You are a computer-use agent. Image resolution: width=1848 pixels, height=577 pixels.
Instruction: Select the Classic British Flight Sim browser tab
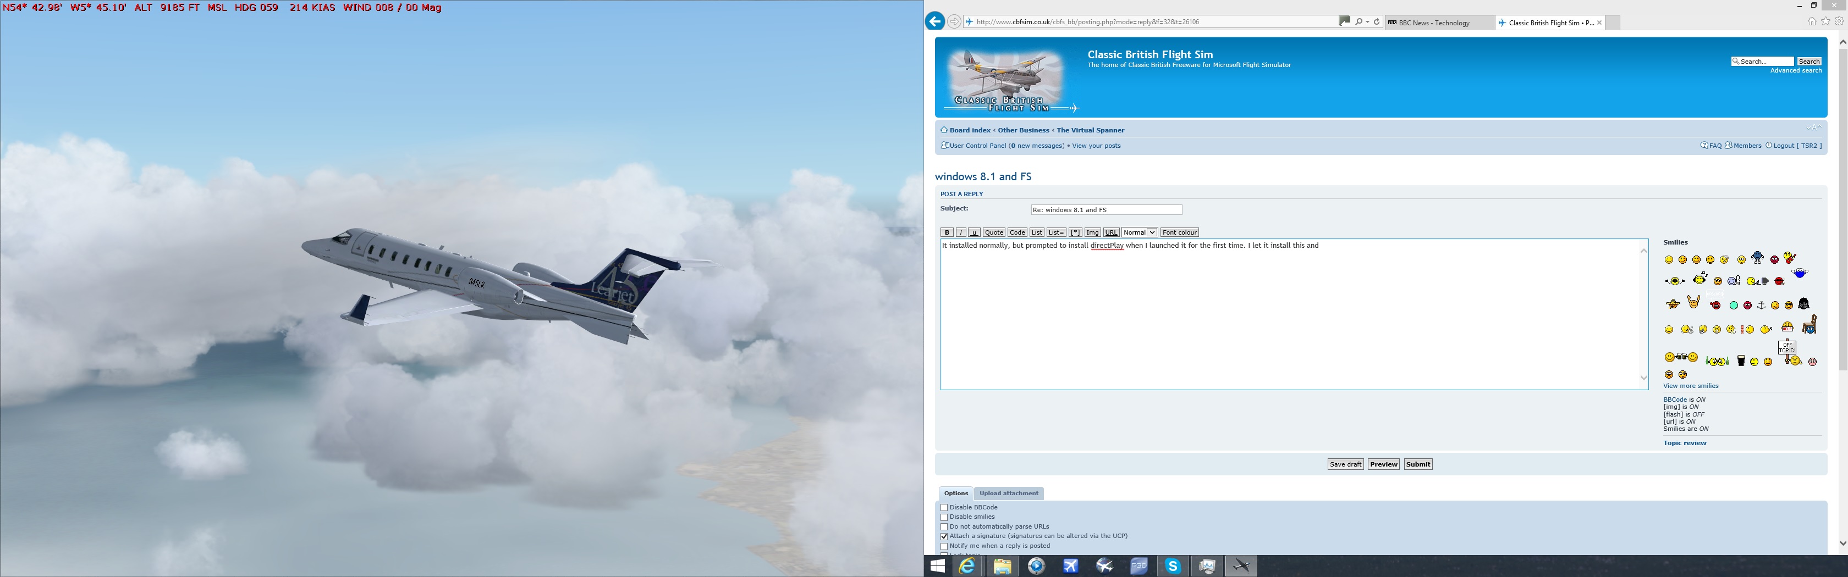[1551, 23]
